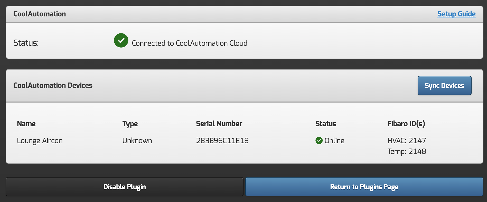Viewport: 487px width, 202px height.
Task: Click the Name column header
Action: [26, 124]
